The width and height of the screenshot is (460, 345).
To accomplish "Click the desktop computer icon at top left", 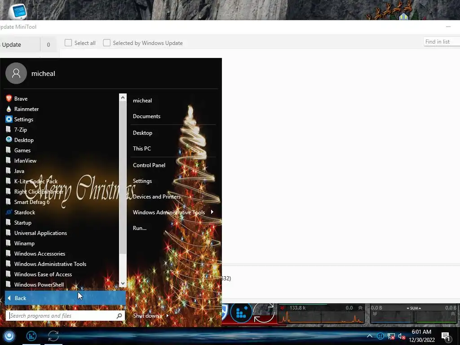I will coord(18,11).
